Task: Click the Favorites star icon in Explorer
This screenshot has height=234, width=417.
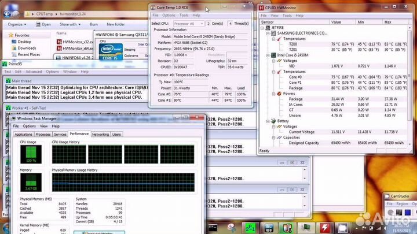Action: point(10,35)
